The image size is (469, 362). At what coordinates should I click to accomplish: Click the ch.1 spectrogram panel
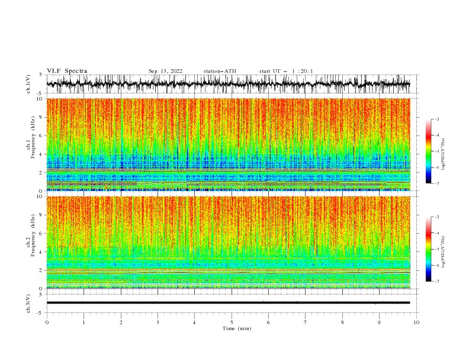pyautogui.click(x=228, y=144)
